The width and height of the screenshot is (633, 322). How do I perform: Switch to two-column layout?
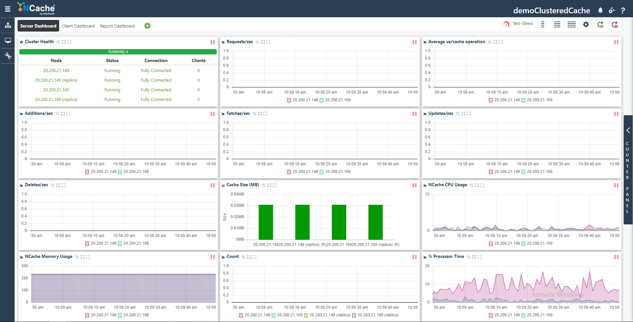tap(557, 25)
